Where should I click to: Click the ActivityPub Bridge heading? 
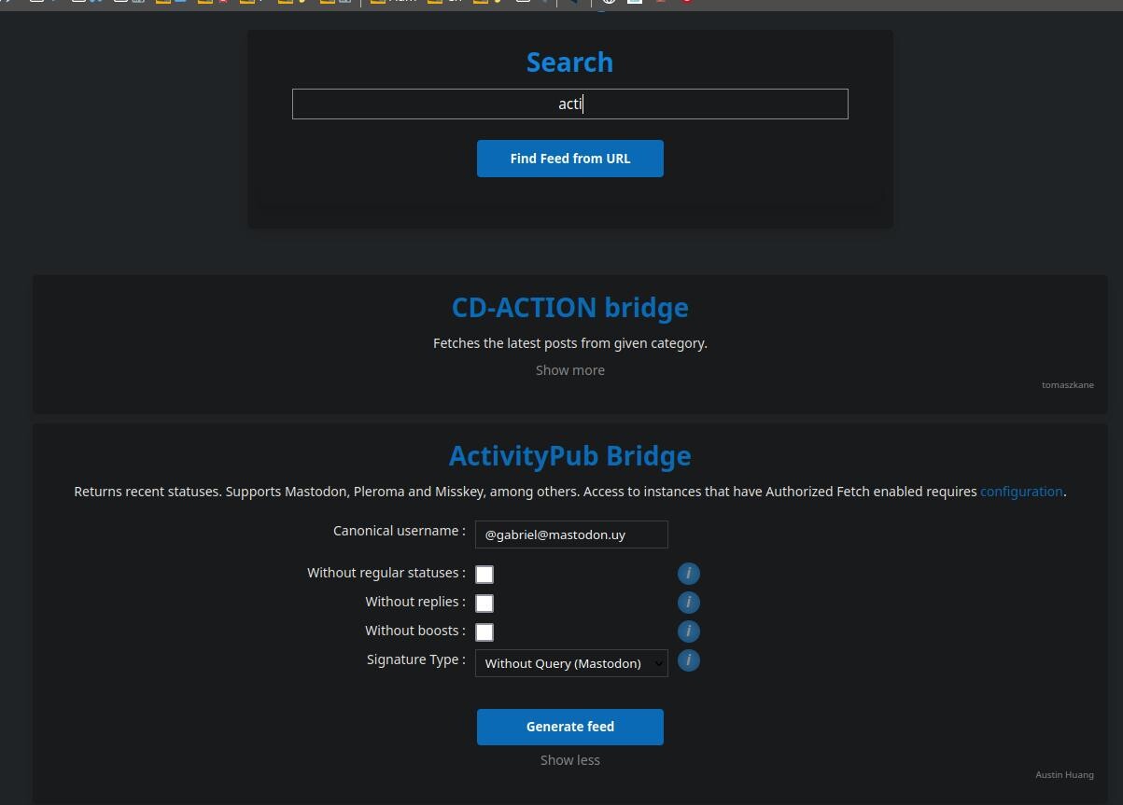[569, 456]
